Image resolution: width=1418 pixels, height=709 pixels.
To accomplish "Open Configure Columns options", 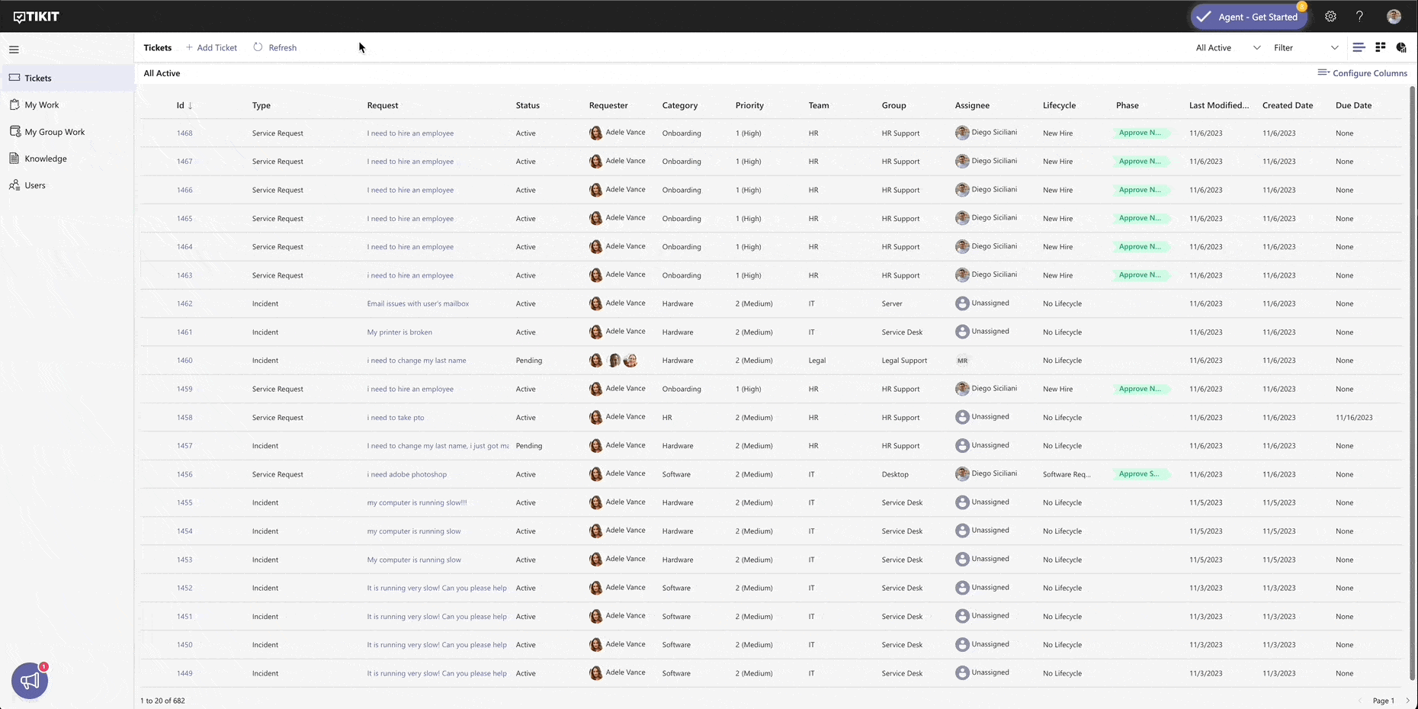I will 1362,73.
